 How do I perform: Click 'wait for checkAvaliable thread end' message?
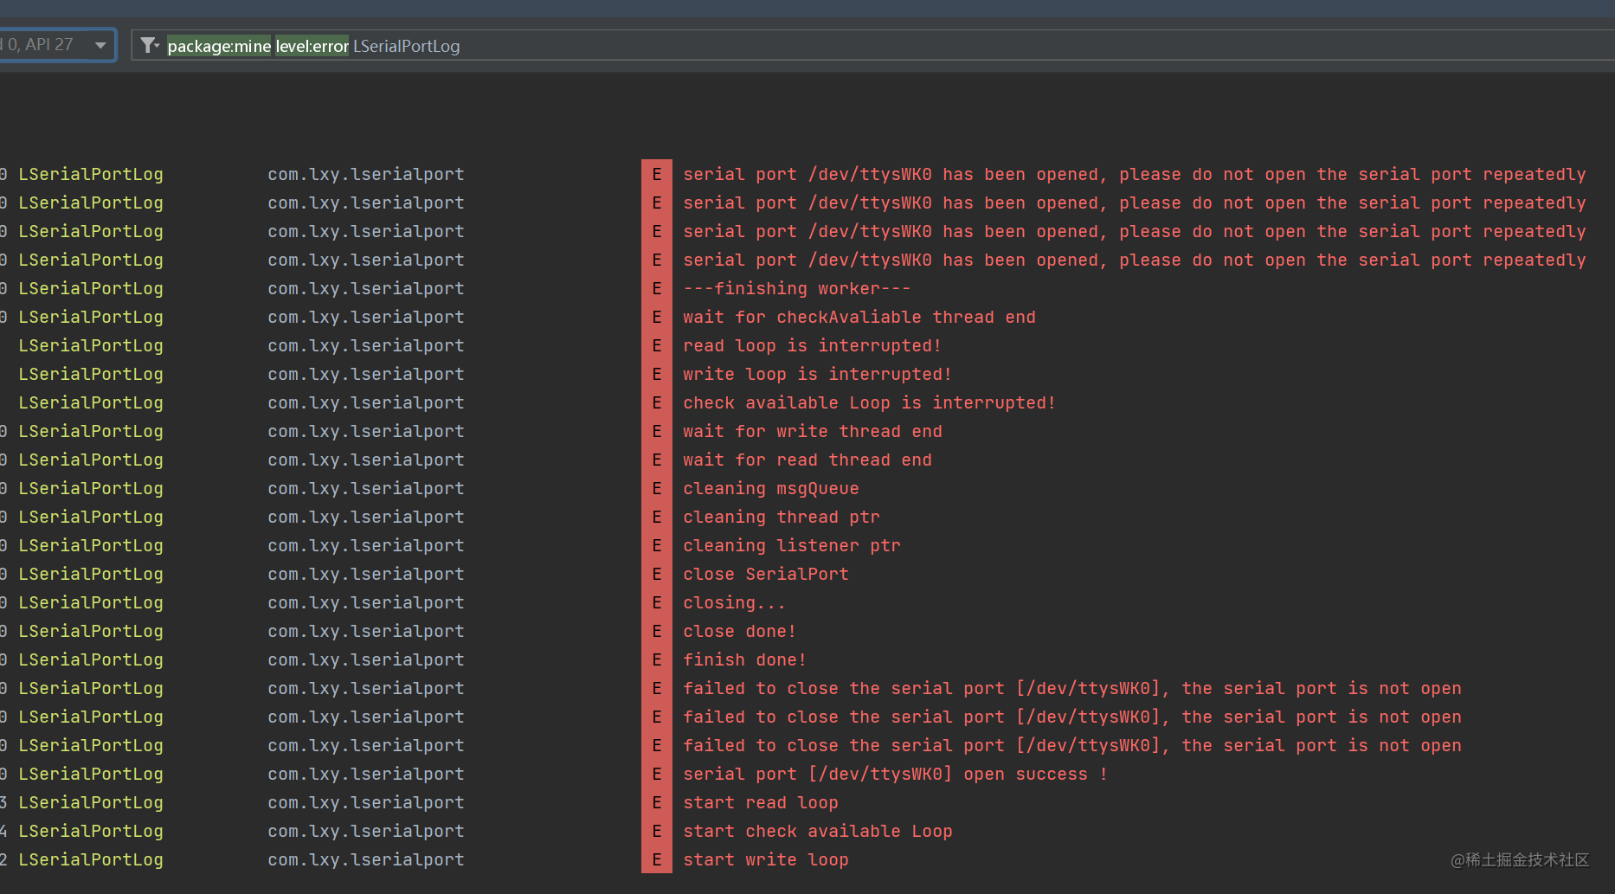859,317
